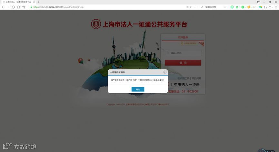Click the 确定 button in the dialog

pyautogui.click(x=138, y=89)
